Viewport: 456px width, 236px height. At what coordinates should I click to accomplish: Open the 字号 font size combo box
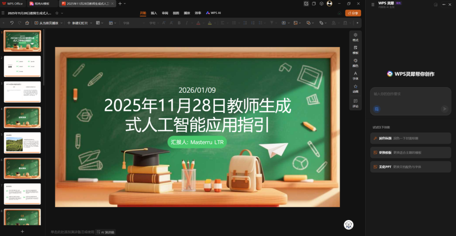click(154, 23)
